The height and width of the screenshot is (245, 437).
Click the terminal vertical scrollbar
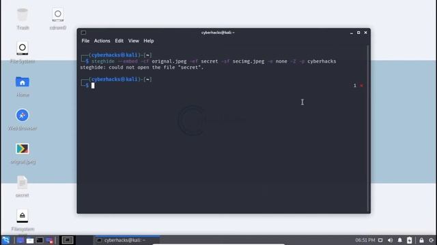368,129
